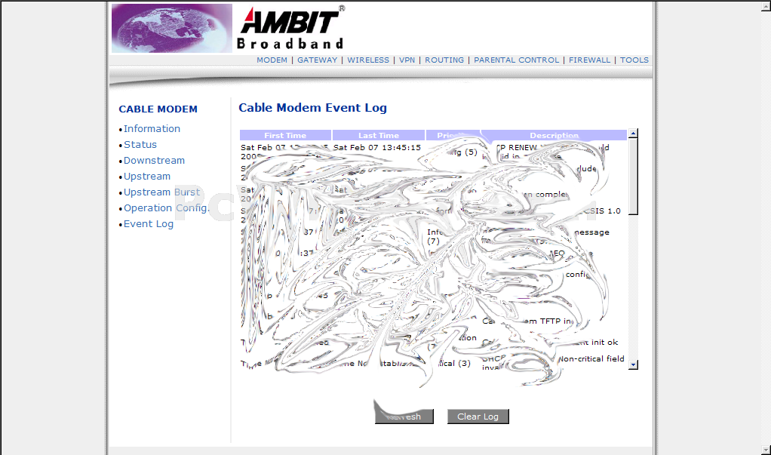Navigate to the ROUTING page
The image size is (771, 455).
[x=444, y=60]
